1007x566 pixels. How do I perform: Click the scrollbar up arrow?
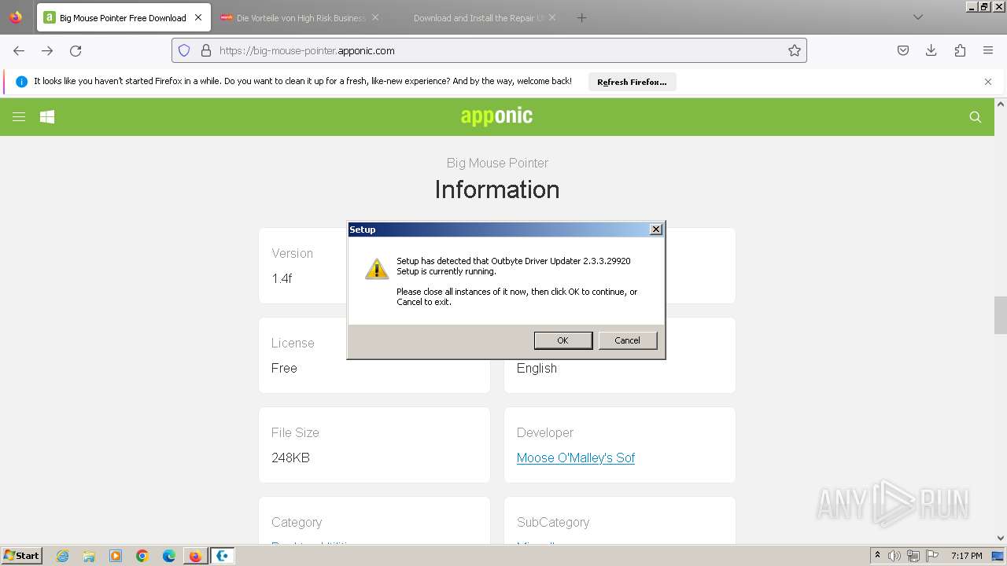click(x=1001, y=104)
